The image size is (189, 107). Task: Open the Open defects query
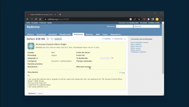click(x=136, y=44)
